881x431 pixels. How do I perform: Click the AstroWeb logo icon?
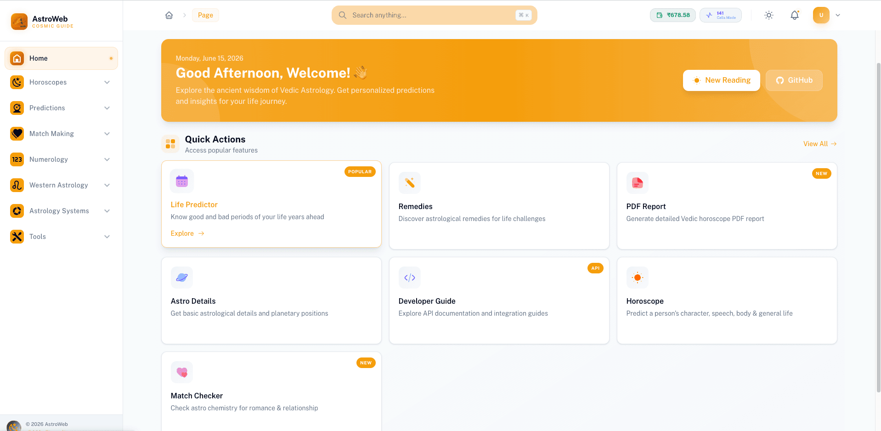pyautogui.click(x=19, y=22)
